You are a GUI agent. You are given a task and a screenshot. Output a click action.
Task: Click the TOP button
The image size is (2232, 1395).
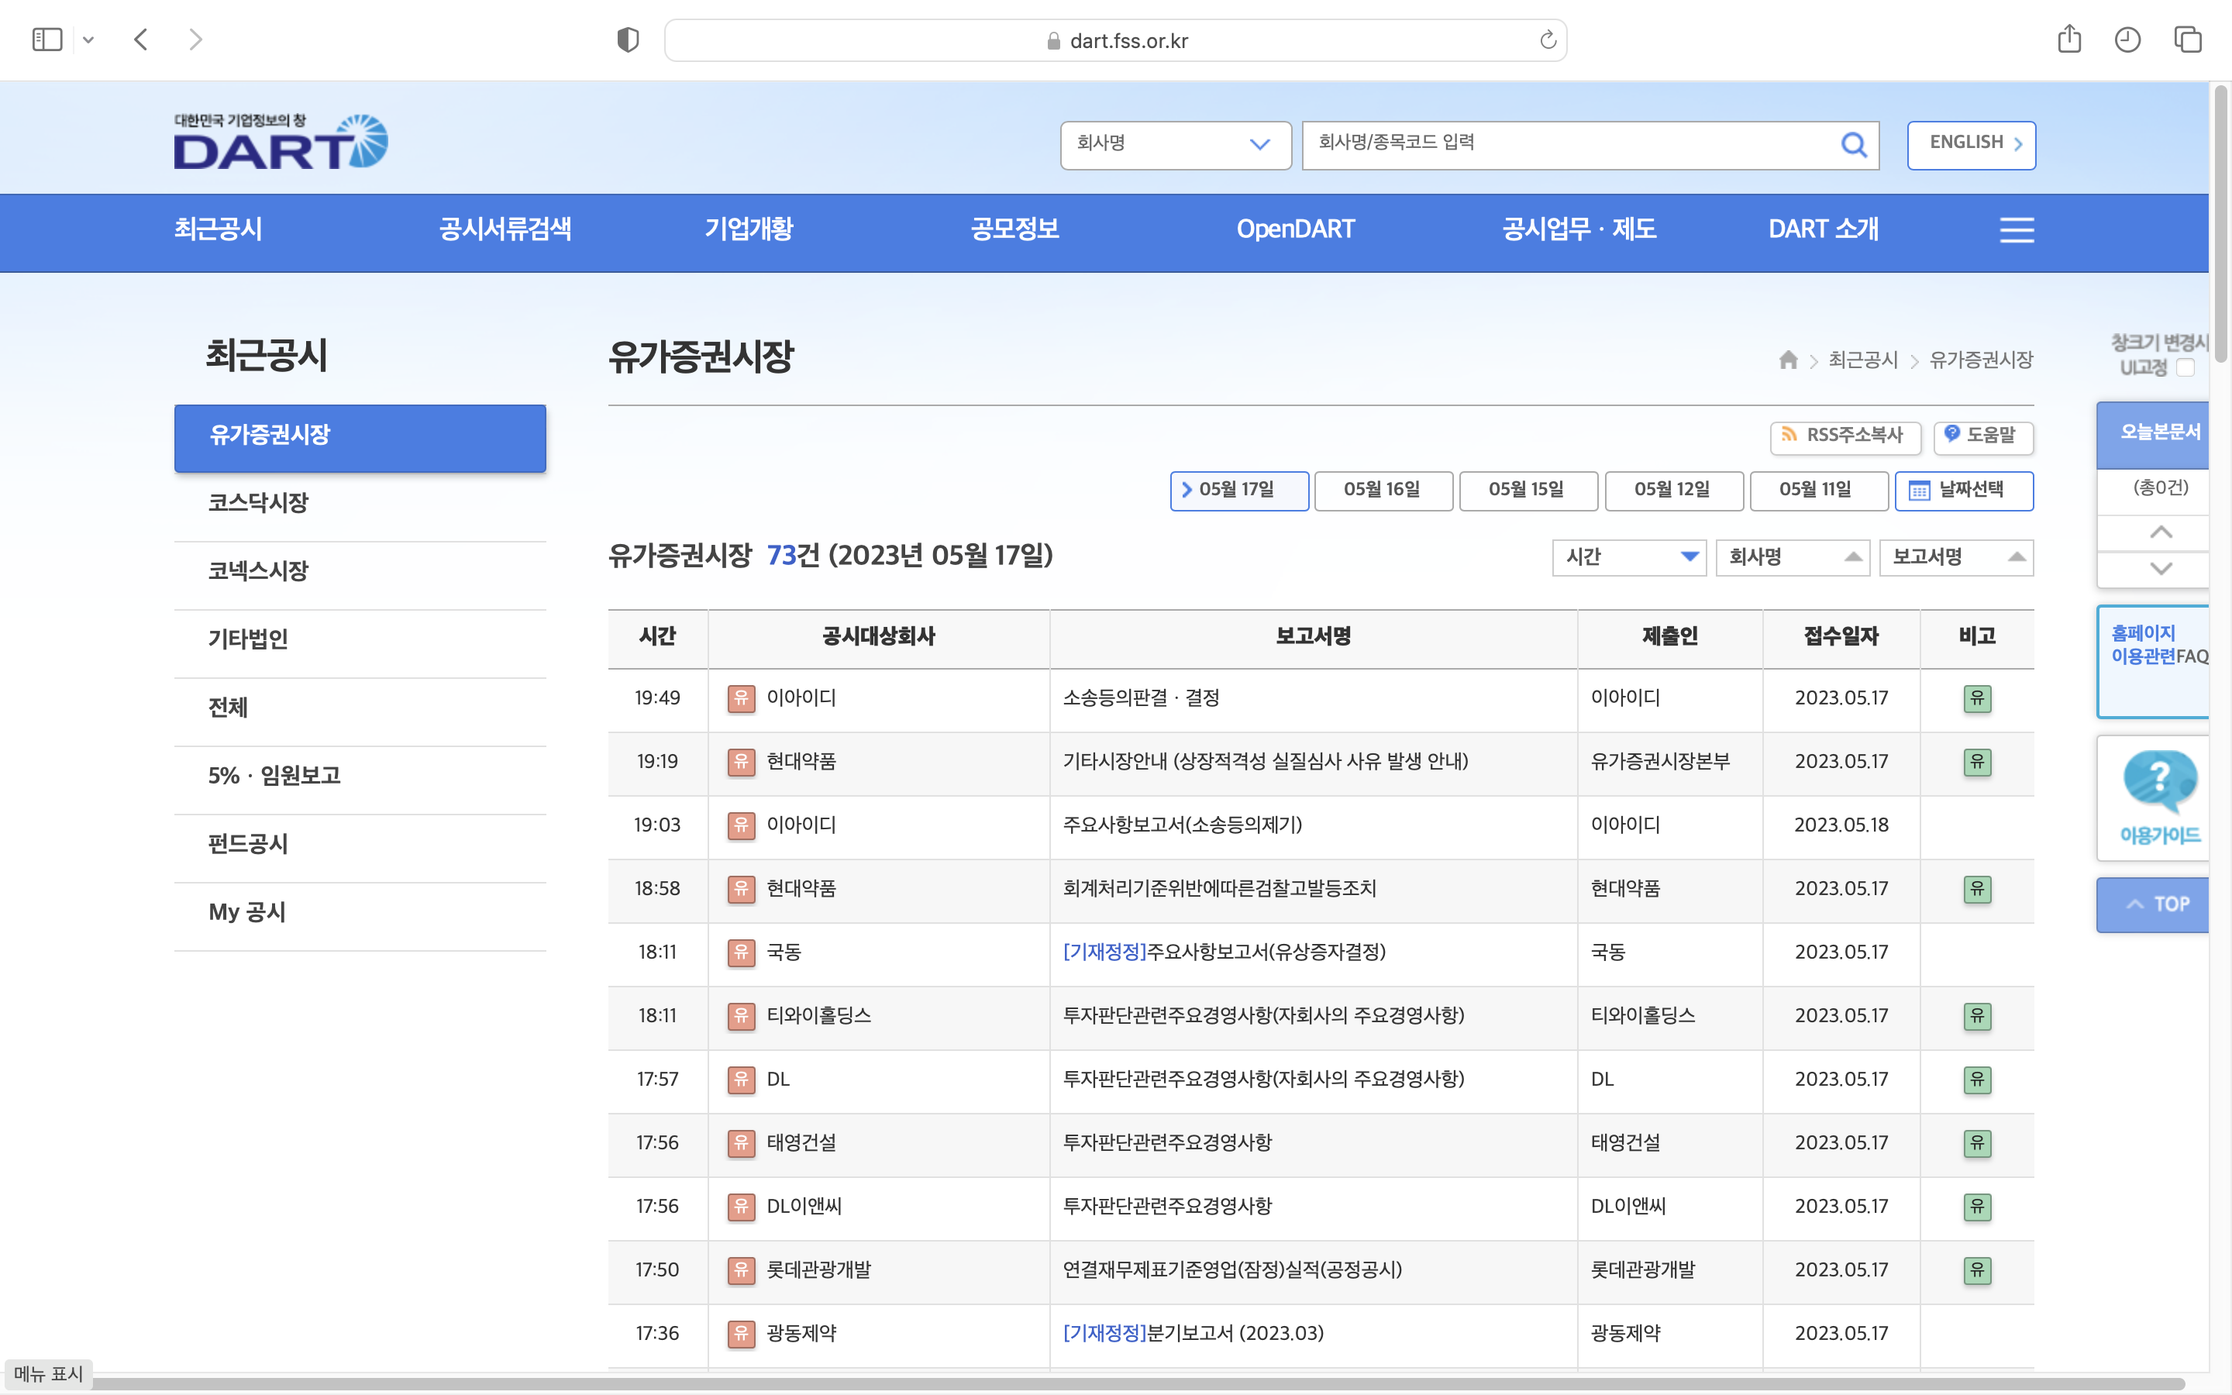[2154, 904]
